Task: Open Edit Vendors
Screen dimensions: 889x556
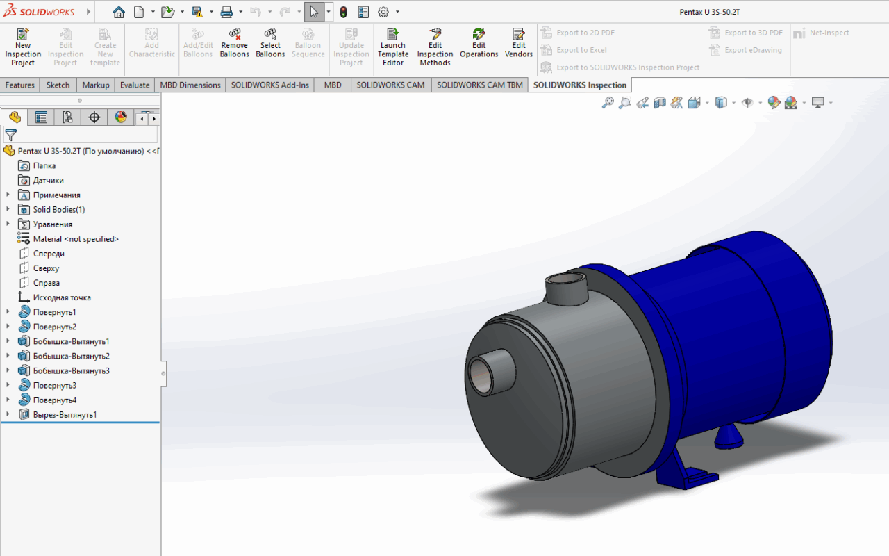Action: [519, 44]
